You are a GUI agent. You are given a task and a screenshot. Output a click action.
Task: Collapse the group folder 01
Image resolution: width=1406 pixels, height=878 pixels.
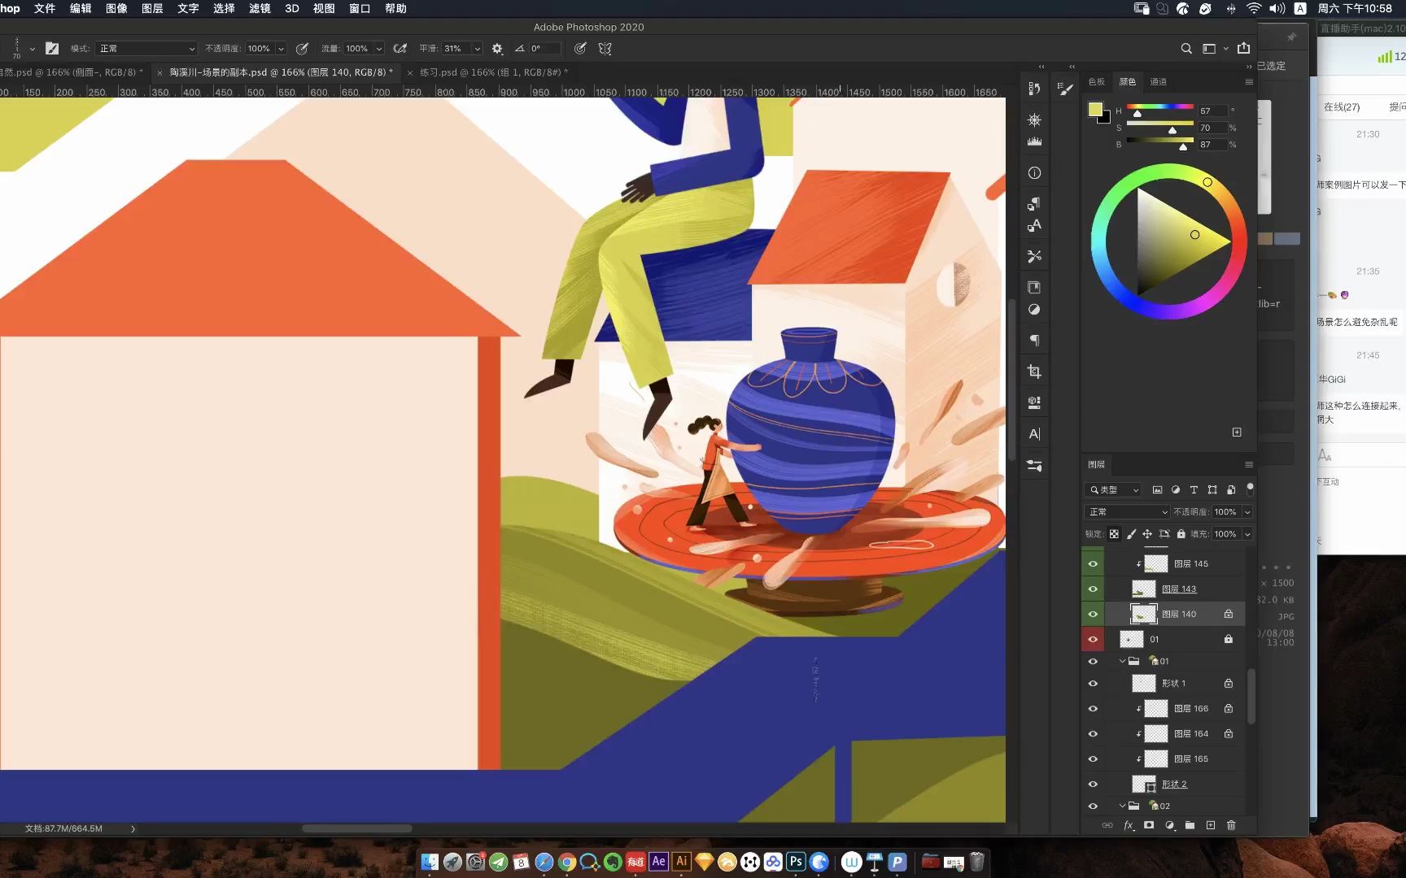[x=1122, y=661]
